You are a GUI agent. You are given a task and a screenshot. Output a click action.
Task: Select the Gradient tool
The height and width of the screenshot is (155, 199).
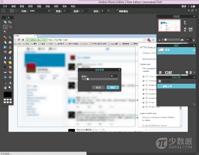pyautogui.click(x=5, y=47)
